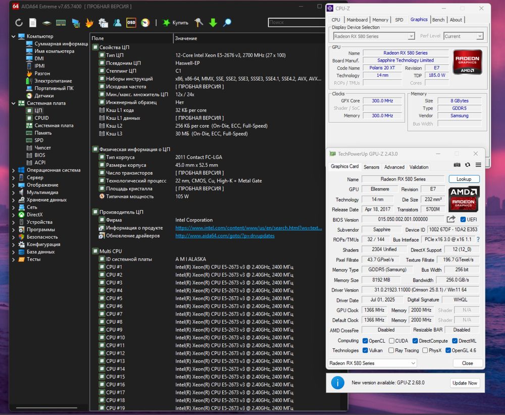Open the aida64.com driver updates link

(x=225, y=236)
